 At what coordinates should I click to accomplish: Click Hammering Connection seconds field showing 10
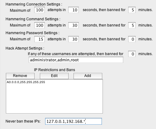click(x=74, y=10)
